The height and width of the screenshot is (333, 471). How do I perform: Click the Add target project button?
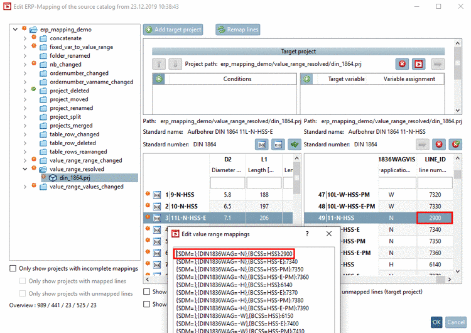(173, 30)
